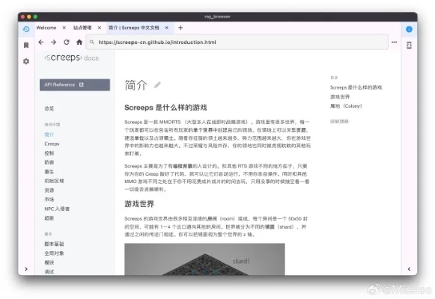
Task: Go back with the back arrow
Action: [41, 42]
